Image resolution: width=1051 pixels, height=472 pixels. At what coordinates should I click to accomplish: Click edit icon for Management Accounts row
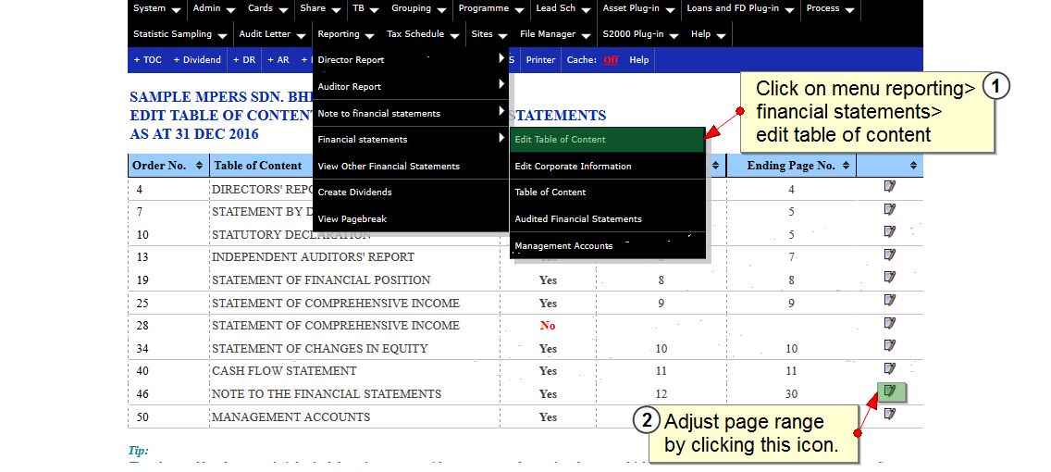(890, 414)
